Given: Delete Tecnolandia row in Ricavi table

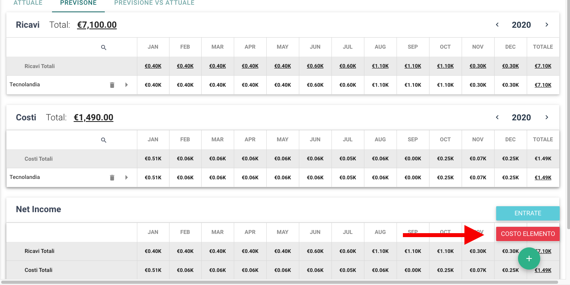Looking at the screenshot, I should pyautogui.click(x=112, y=85).
